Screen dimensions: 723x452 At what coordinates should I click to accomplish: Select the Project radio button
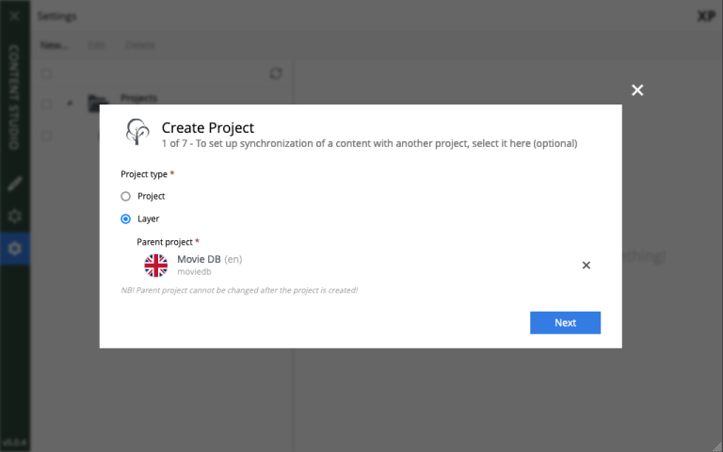tap(125, 197)
